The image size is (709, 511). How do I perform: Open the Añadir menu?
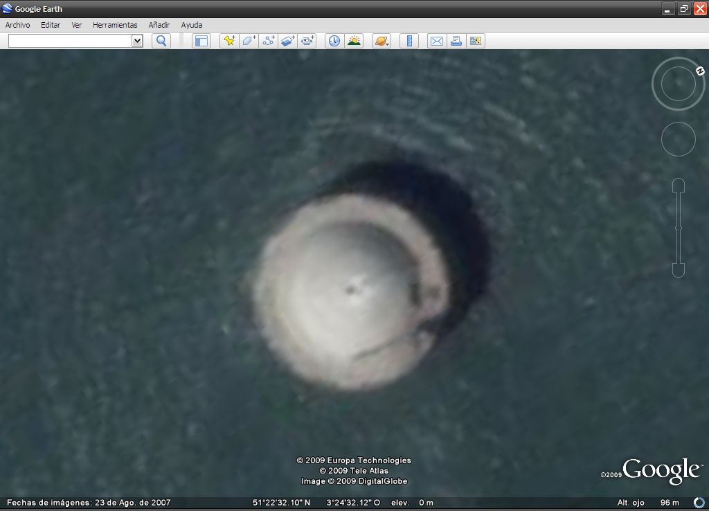tap(159, 26)
